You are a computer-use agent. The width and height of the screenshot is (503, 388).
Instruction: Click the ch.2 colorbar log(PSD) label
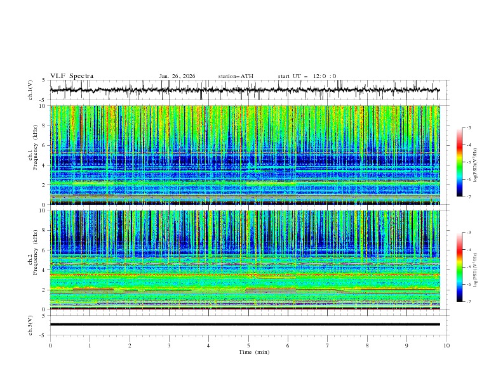(476, 270)
